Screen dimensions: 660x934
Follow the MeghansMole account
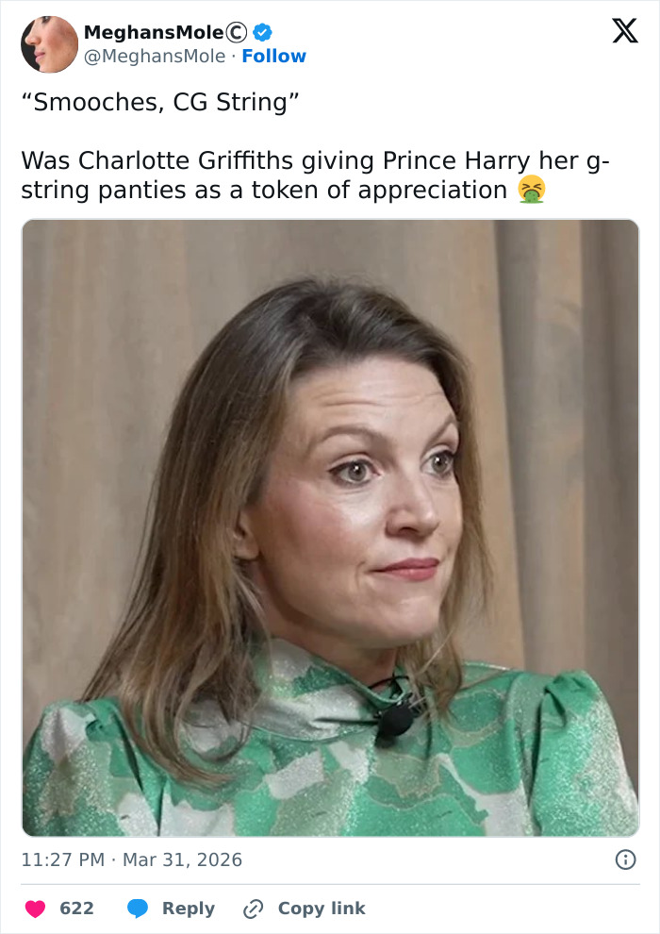273,57
